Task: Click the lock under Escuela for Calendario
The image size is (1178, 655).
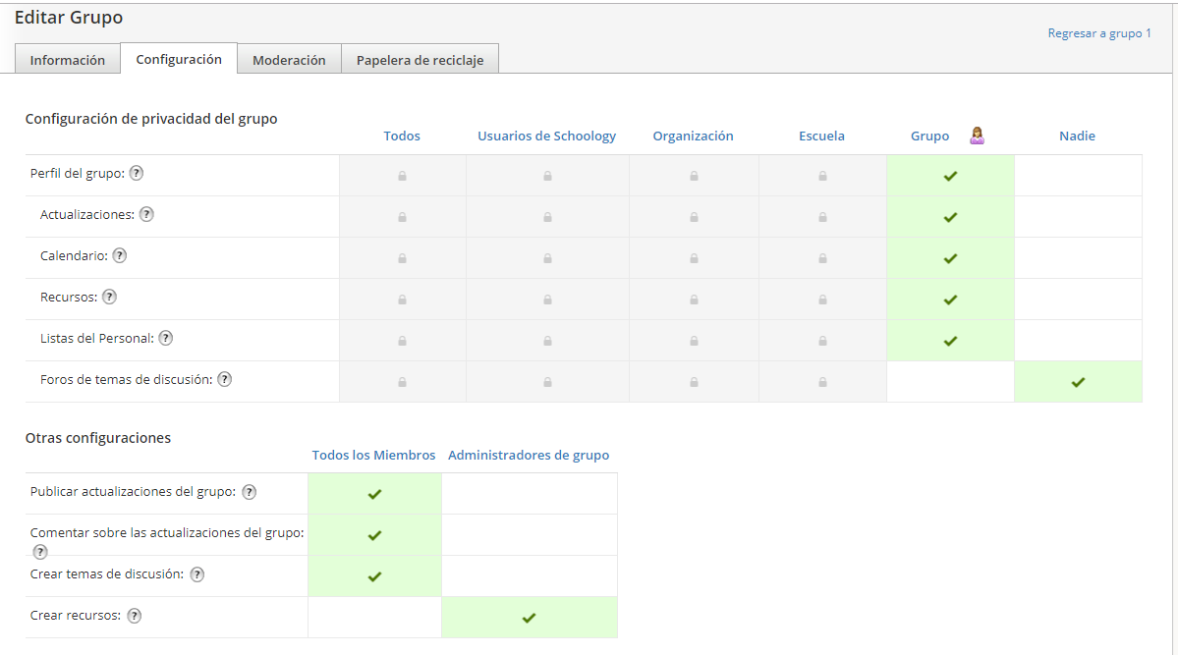Action: click(822, 257)
